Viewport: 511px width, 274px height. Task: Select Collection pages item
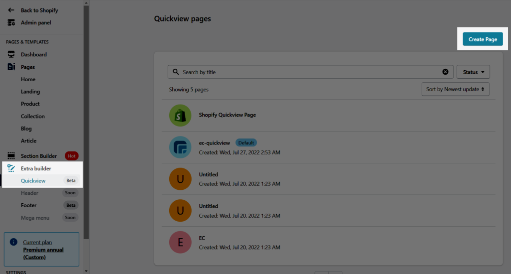click(32, 116)
